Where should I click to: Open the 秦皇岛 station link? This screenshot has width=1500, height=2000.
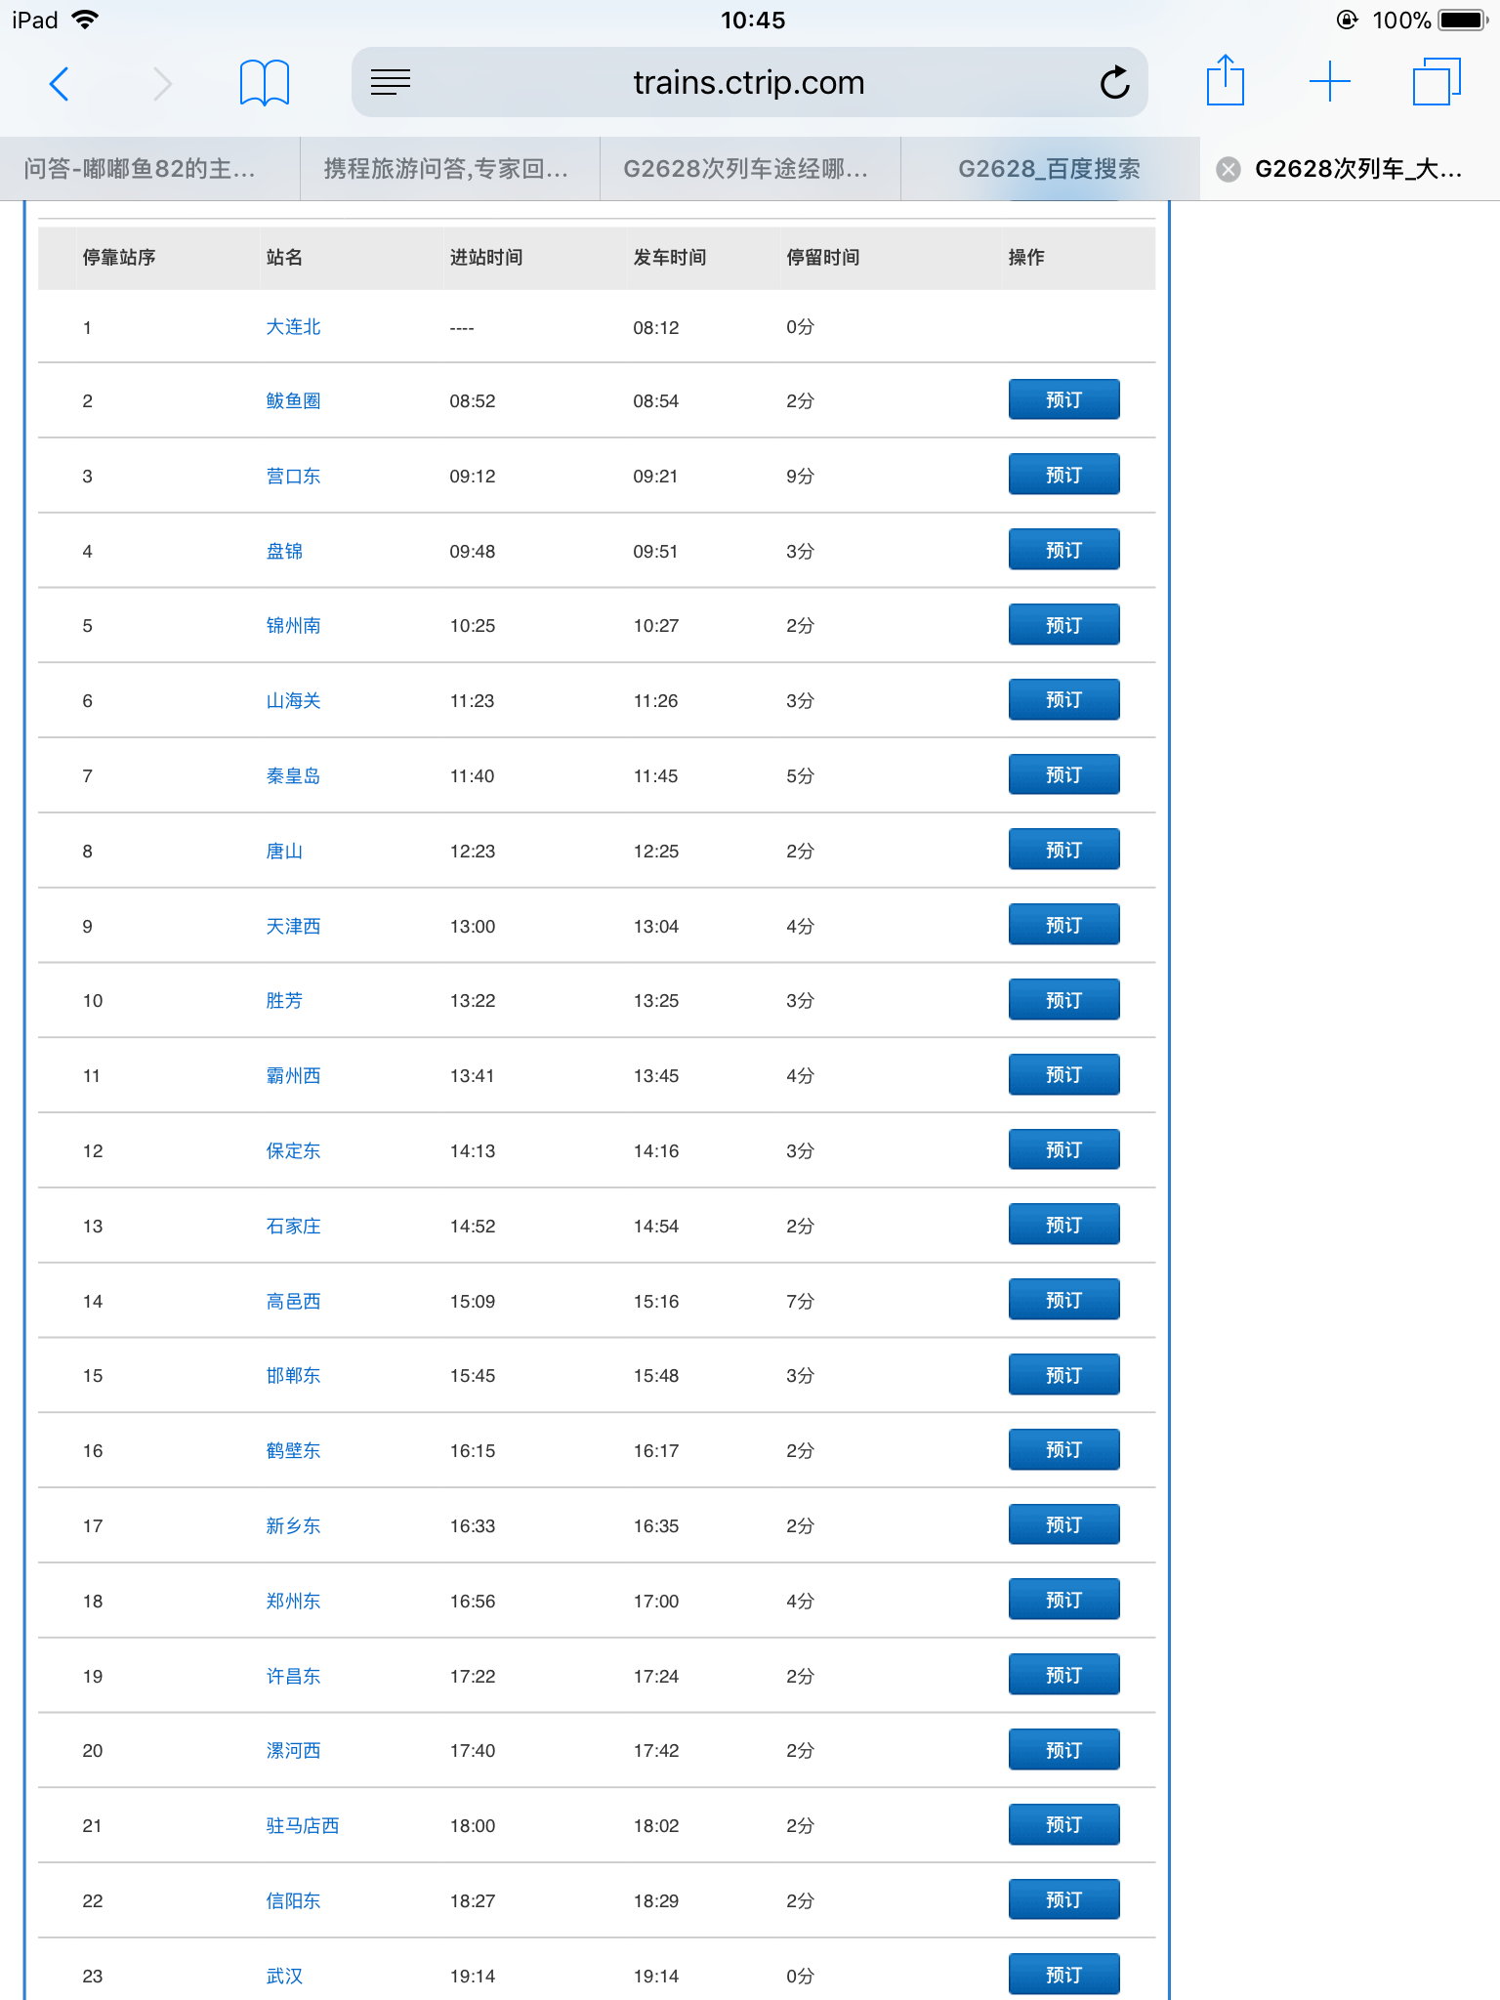(293, 776)
